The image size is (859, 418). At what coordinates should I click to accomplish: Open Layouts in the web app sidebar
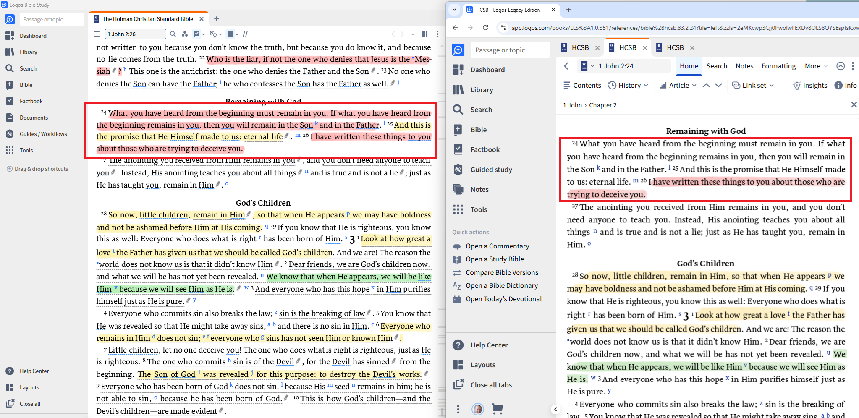474,365
